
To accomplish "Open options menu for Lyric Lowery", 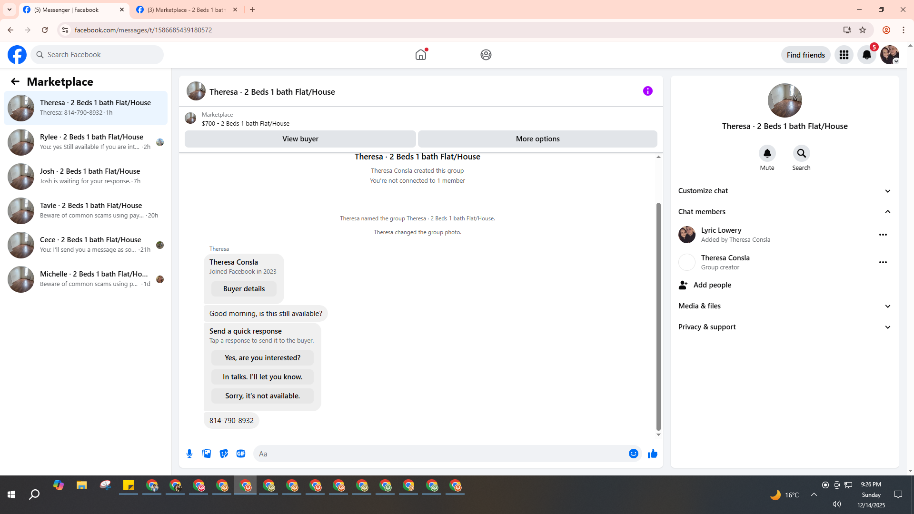I will click(x=883, y=235).
